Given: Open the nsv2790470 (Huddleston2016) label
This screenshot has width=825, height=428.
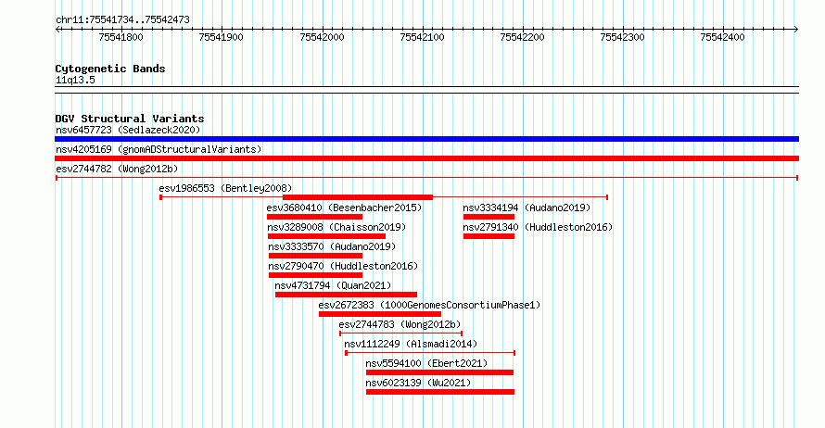Looking at the screenshot, I should [343, 266].
